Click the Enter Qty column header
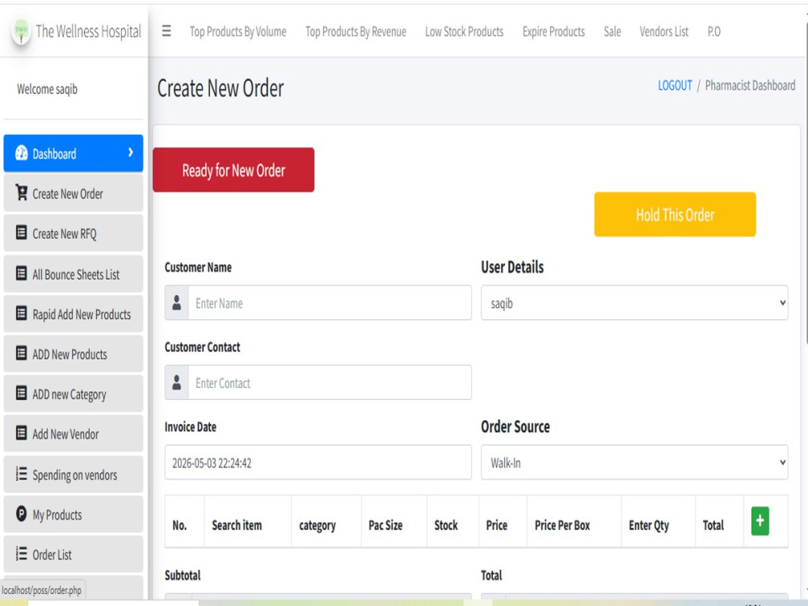The image size is (808, 606). pyautogui.click(x=649, y=525)
